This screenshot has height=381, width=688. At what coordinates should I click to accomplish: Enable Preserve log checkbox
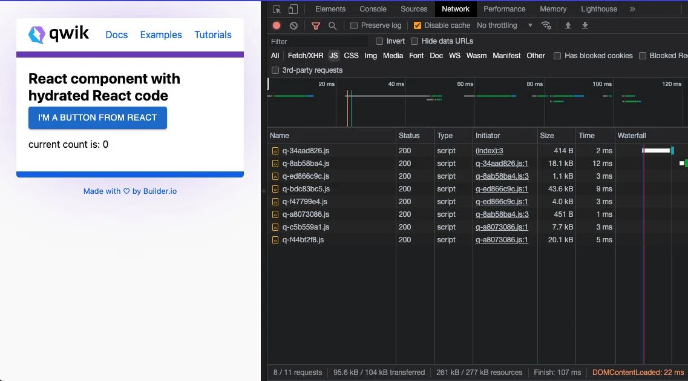coord(353,25)
